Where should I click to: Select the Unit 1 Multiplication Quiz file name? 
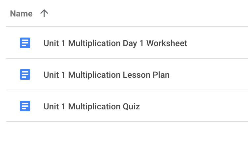[91, 106]
